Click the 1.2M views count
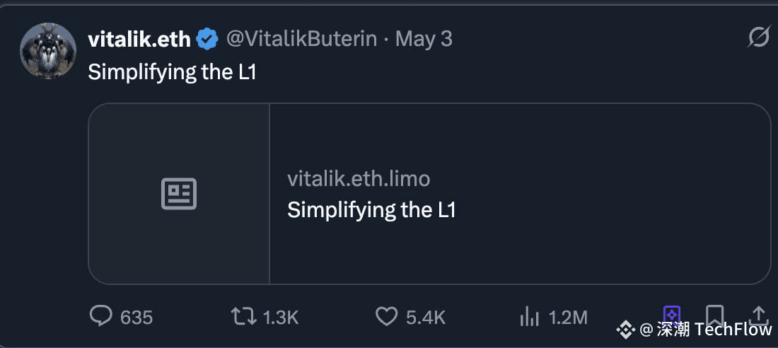Image resolution: width=778 pixels, height=348 pixels. click(x=568, y=317)
